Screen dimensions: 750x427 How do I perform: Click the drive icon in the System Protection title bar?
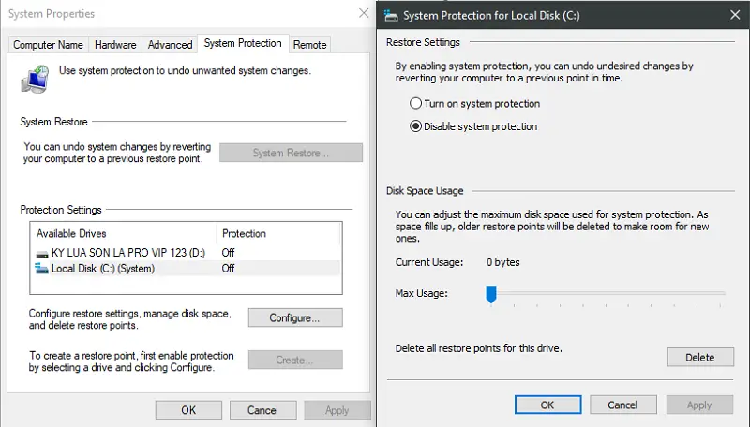(x=391, y=16)
